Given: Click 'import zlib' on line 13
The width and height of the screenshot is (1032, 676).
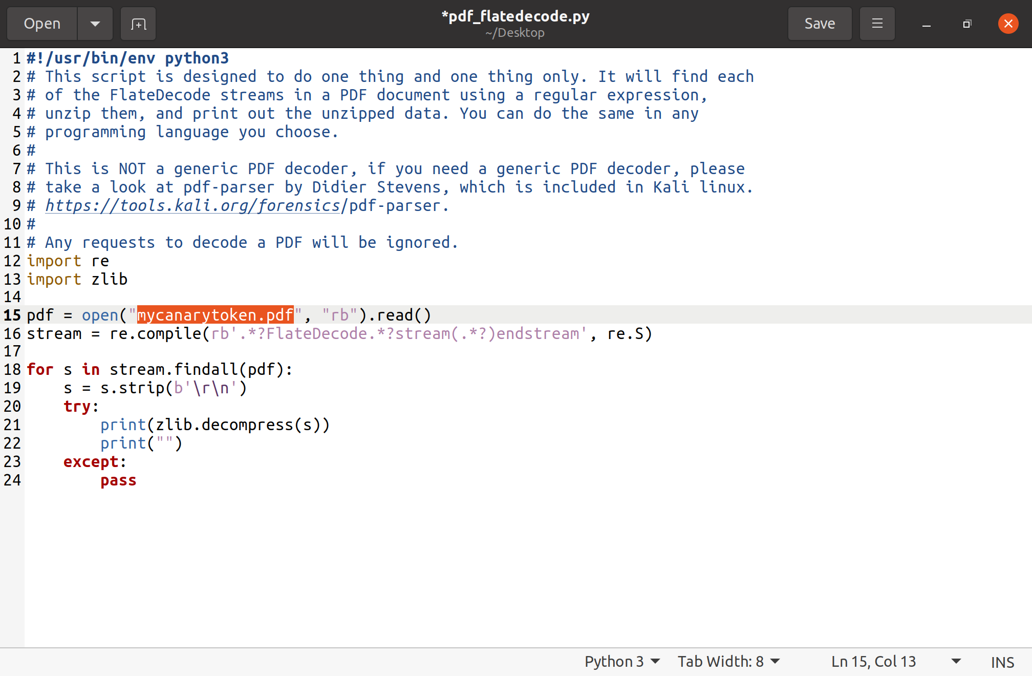Looking at the screenshot, I should tap(77, 279).
